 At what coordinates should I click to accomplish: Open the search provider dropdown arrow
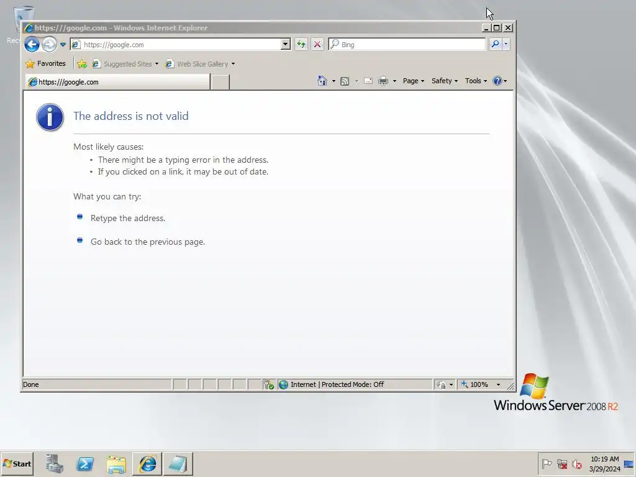pyautogui.click(x=506, y=44)
